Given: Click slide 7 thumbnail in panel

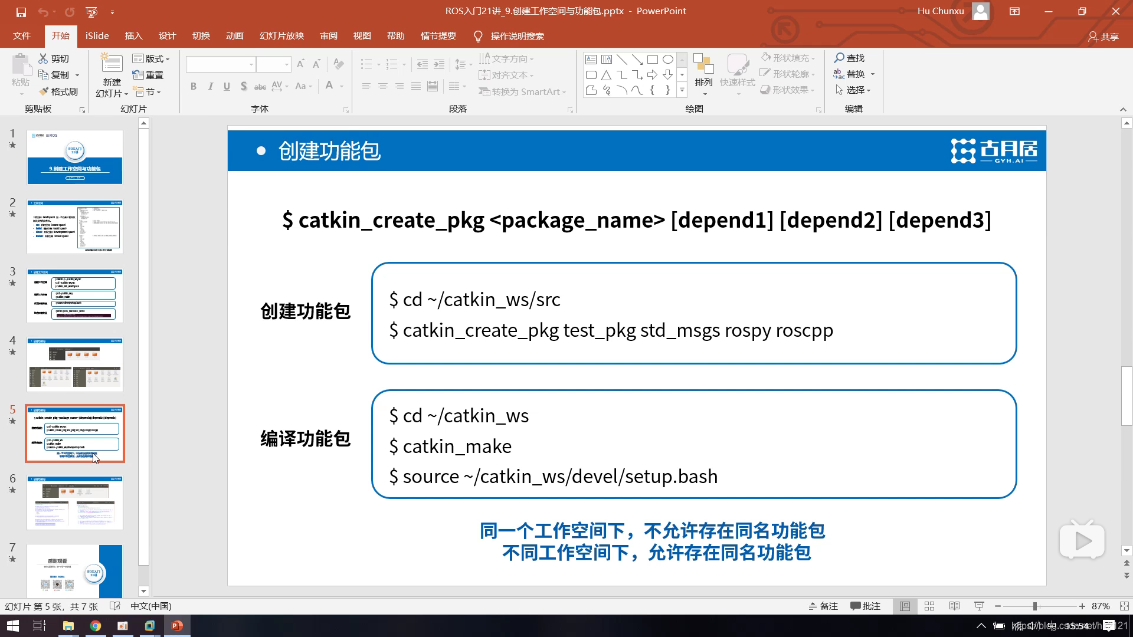Looking at the screenshot, I should tap(75, 571).
